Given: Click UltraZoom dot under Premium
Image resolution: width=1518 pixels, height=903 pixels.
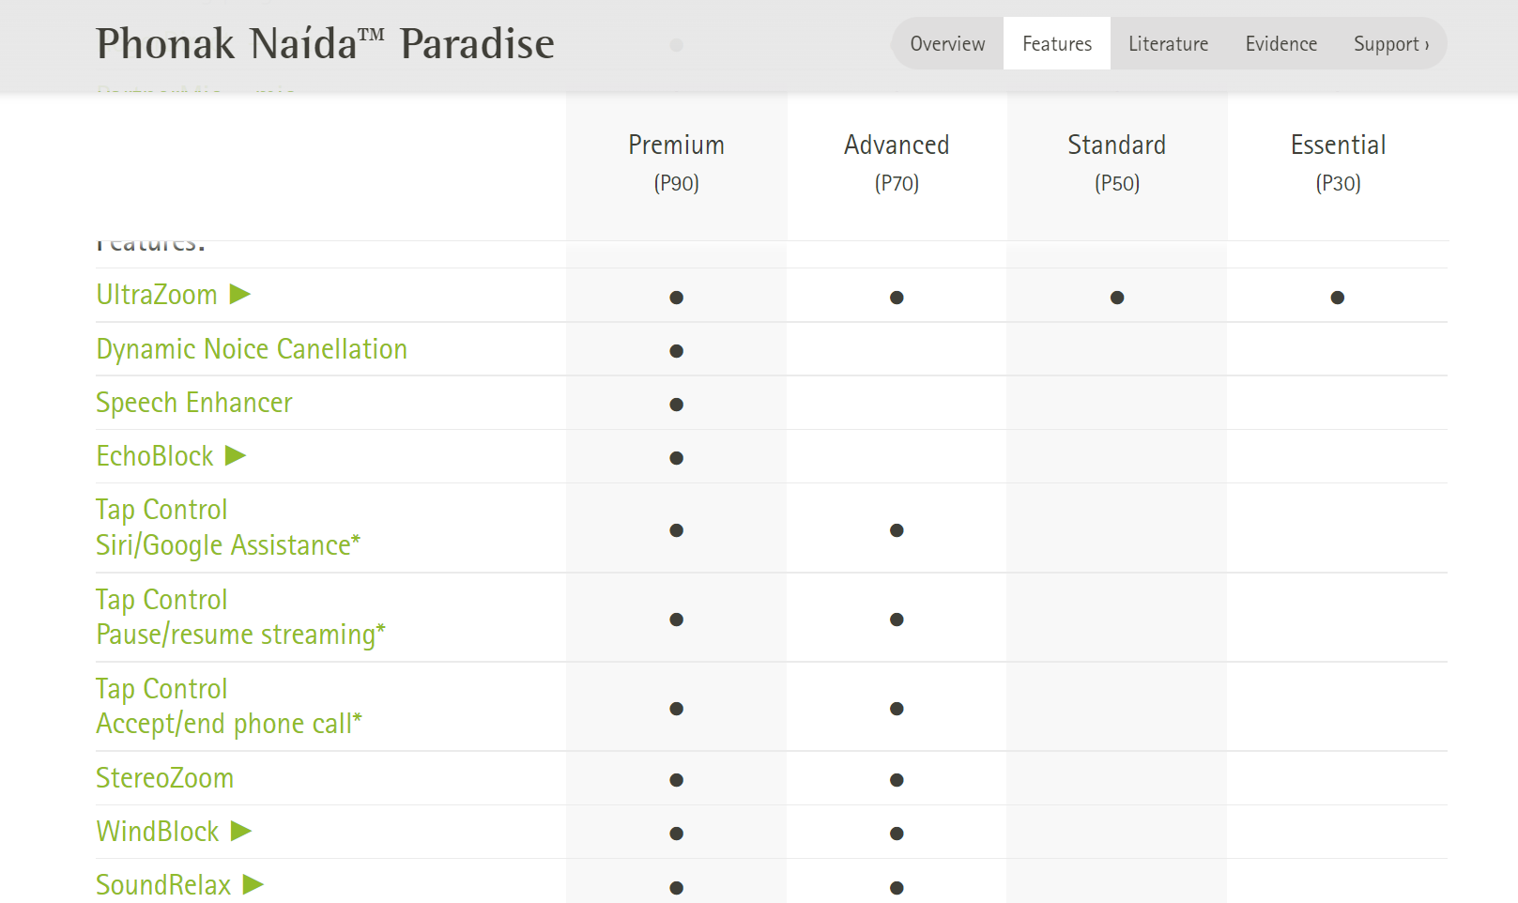Looking at the screenshot, I should coord(676,298).
